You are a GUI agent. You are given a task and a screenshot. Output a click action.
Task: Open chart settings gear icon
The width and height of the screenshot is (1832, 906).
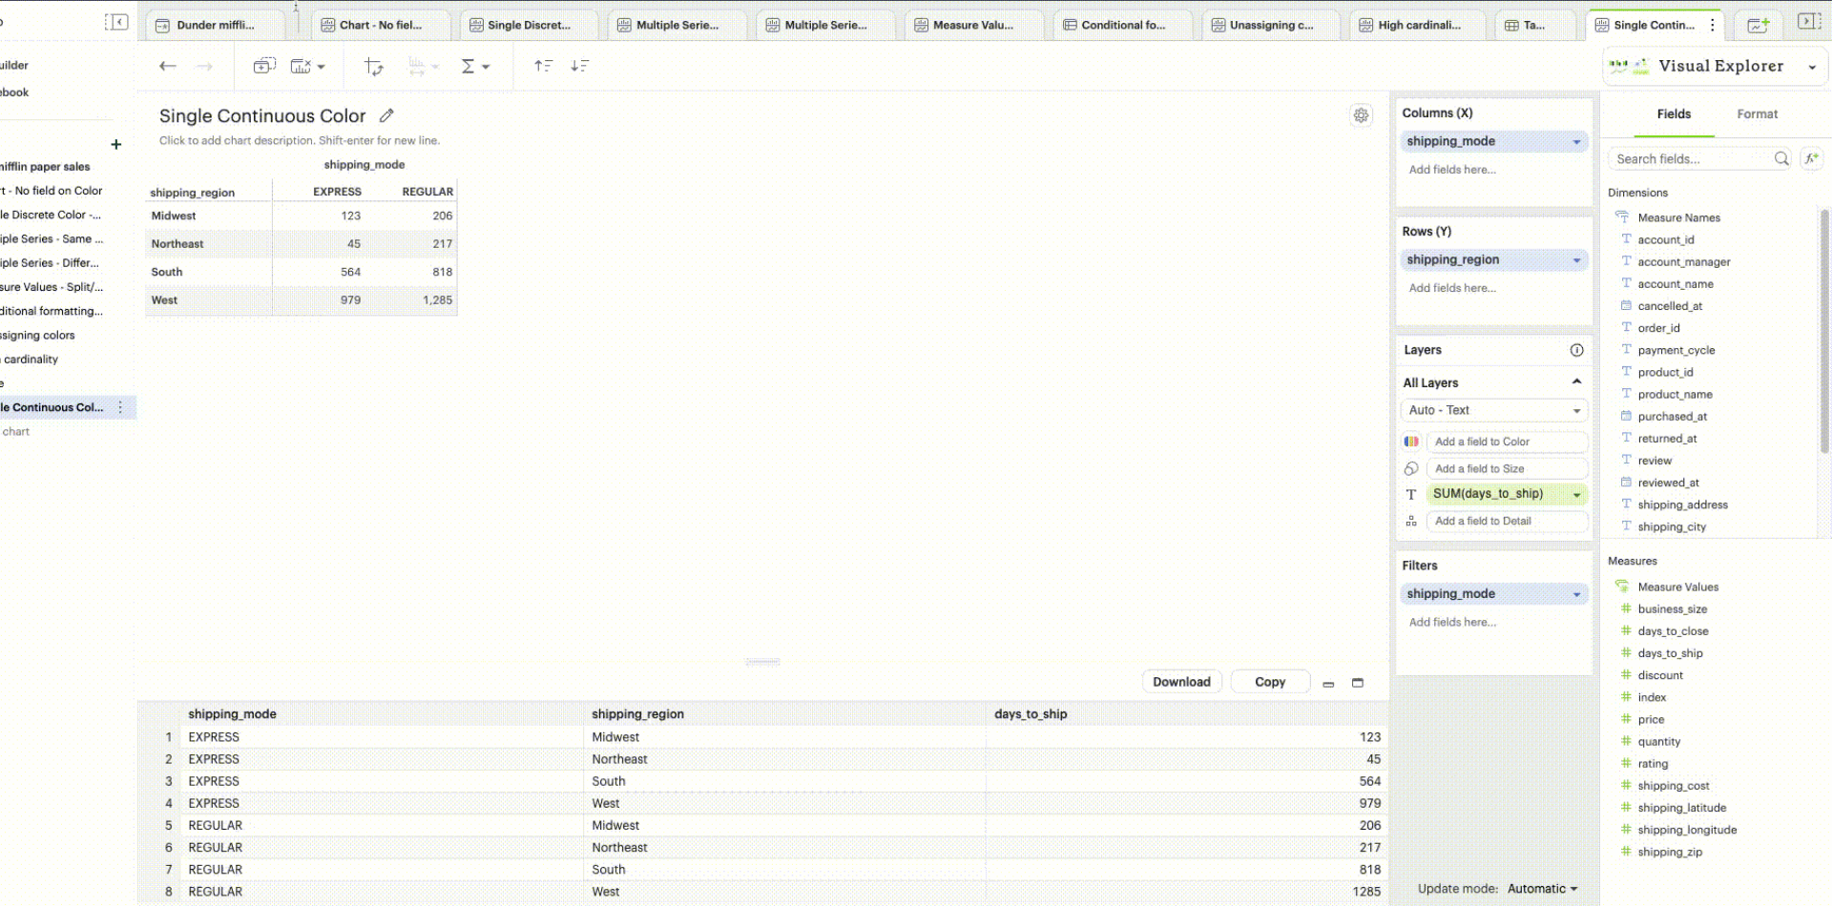(1361, 115)
